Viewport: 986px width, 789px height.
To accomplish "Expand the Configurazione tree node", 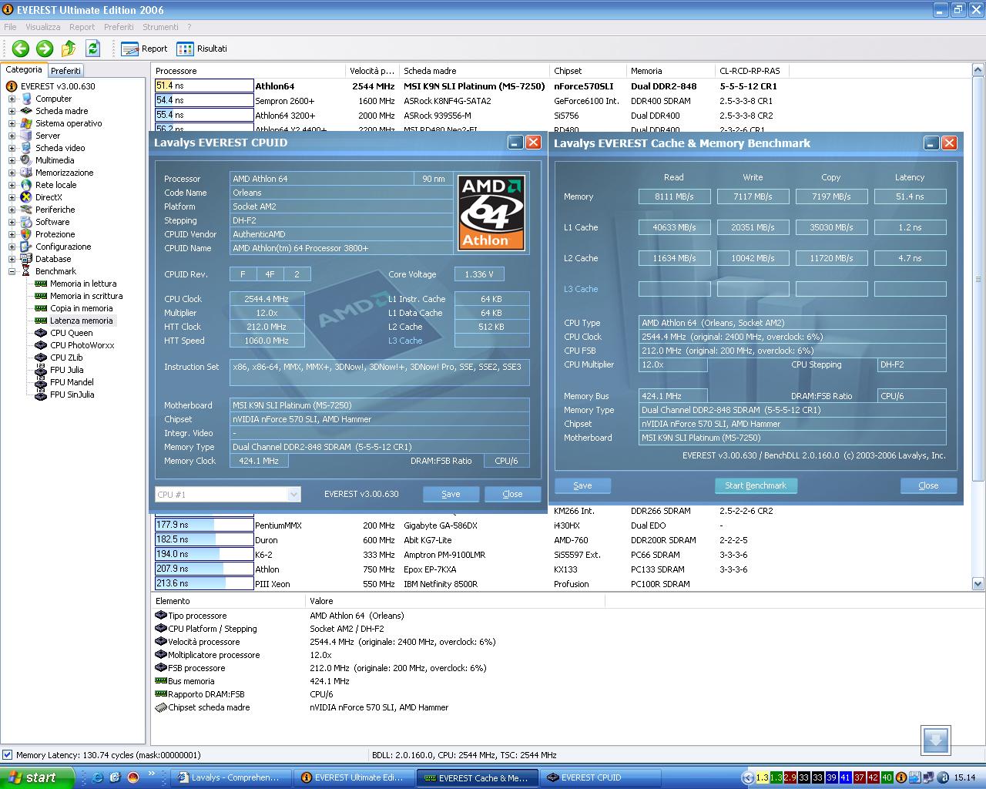I will coord(12,247).
